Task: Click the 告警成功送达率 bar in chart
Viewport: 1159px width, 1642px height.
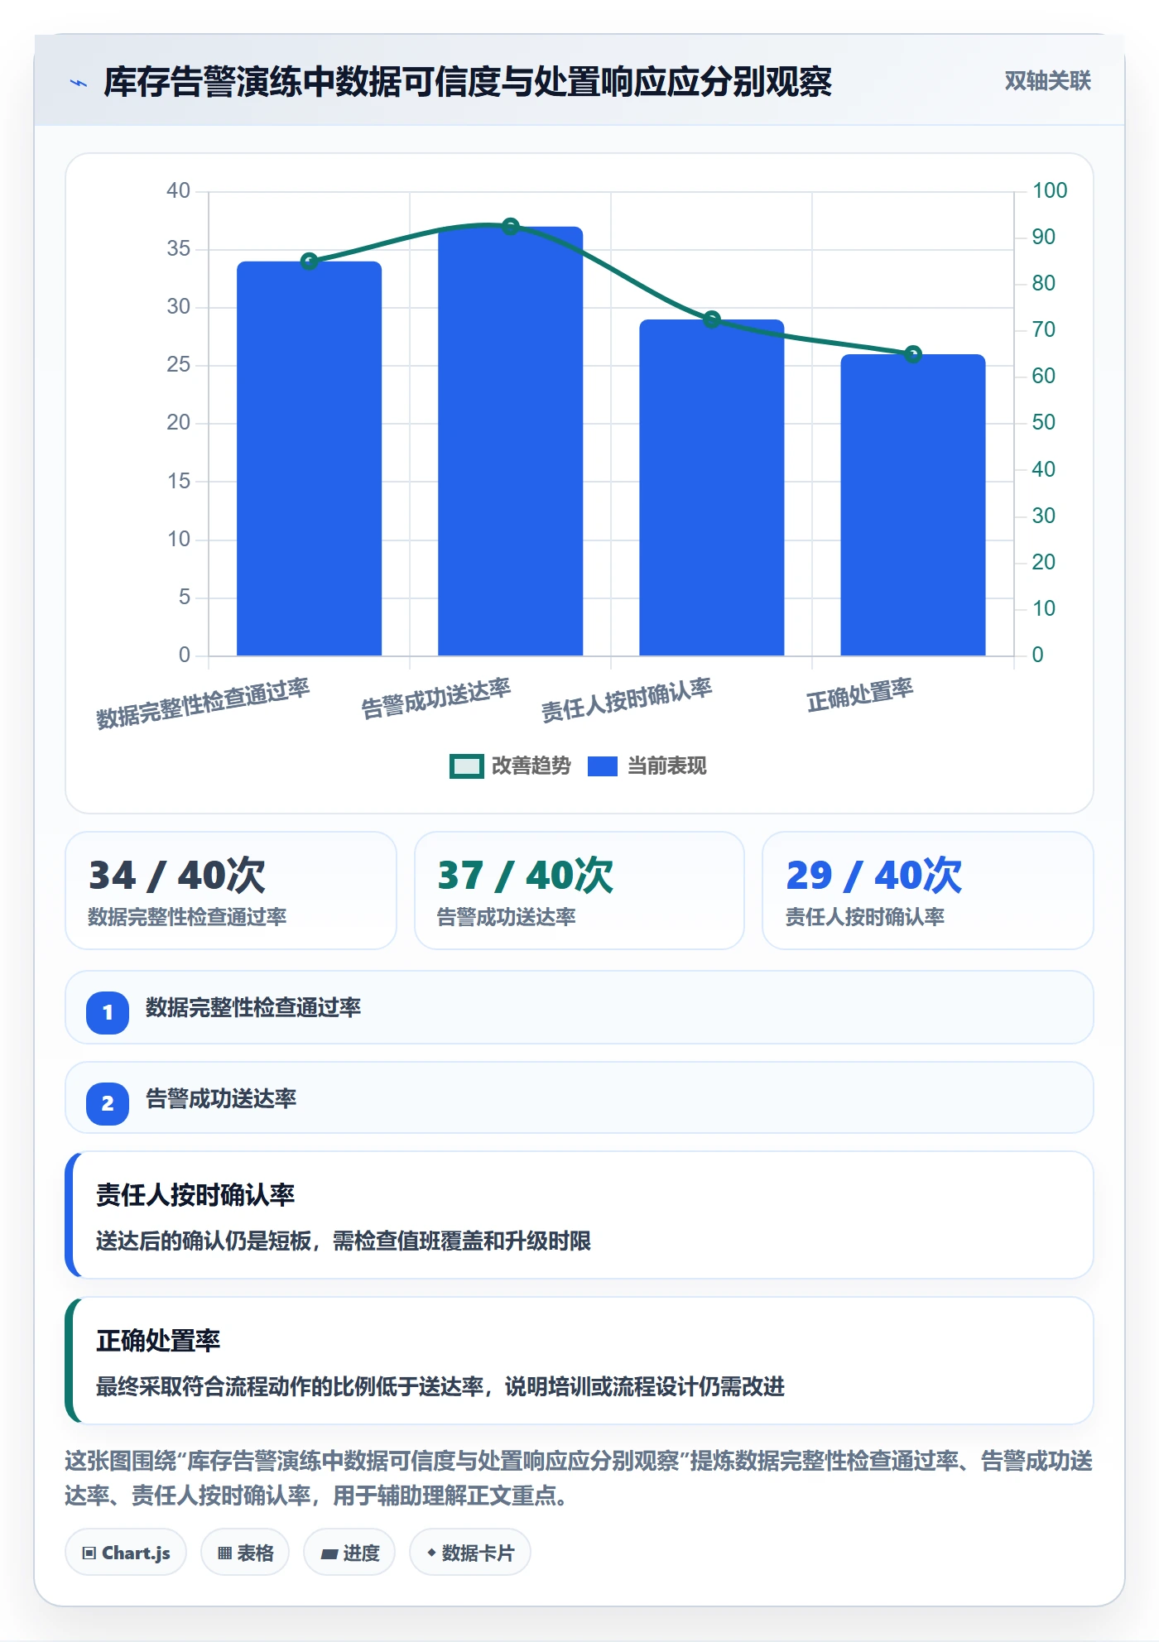Action: click(x=511, y=441)
